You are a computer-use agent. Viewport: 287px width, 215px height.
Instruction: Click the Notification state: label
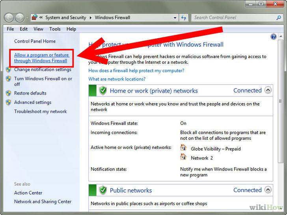coord(108,169)
